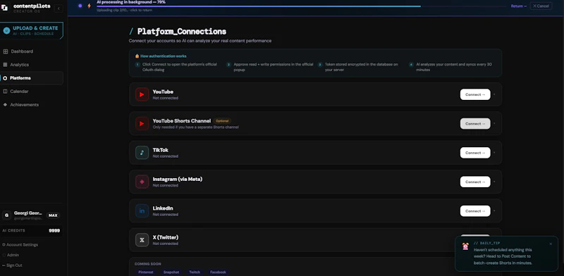Click the LinkedIn logo icon

[142, 211]
